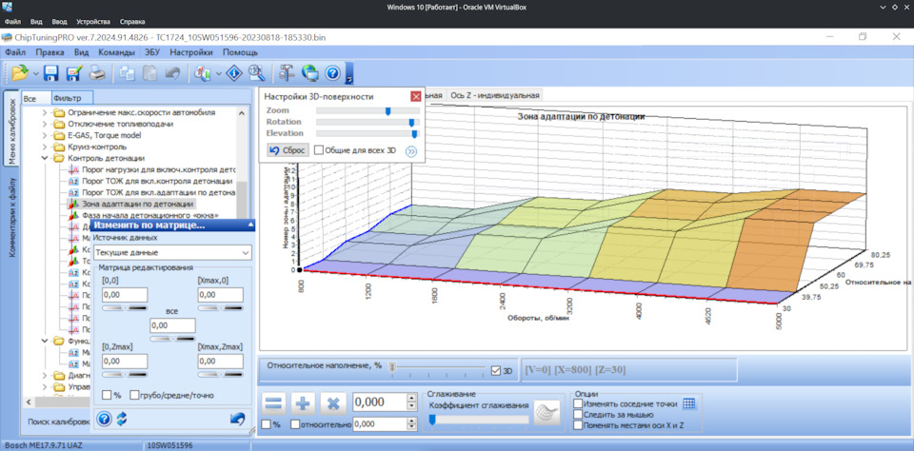
Task: Toggle the 3D view checkbox
Action: (495, 371)
